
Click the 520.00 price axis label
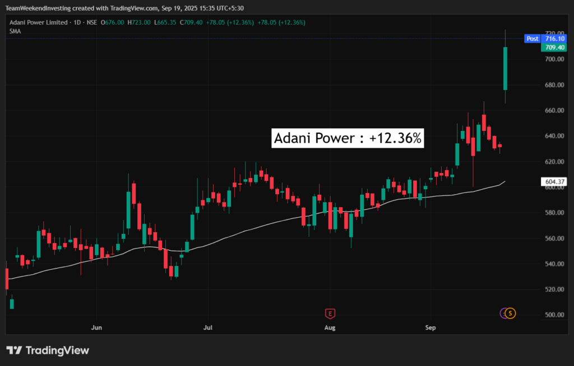(554, 289)
